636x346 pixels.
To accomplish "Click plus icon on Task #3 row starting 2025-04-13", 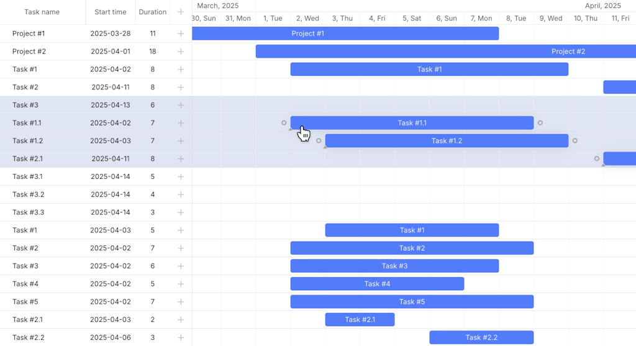I will [181, 105].
